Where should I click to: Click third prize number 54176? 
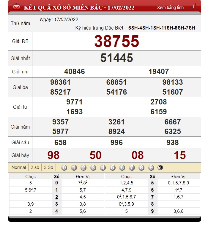tap(116, 92)
